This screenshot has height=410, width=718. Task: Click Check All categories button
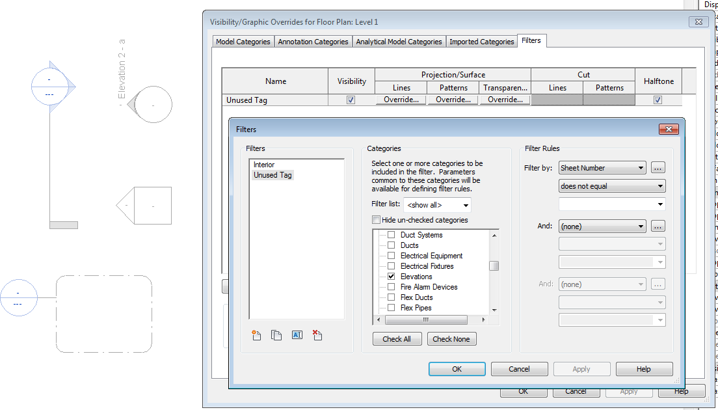[x=397, y=339]
